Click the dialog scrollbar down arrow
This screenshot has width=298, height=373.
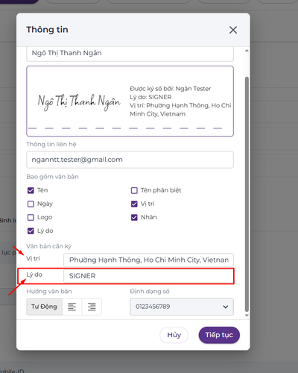[247, 315]
